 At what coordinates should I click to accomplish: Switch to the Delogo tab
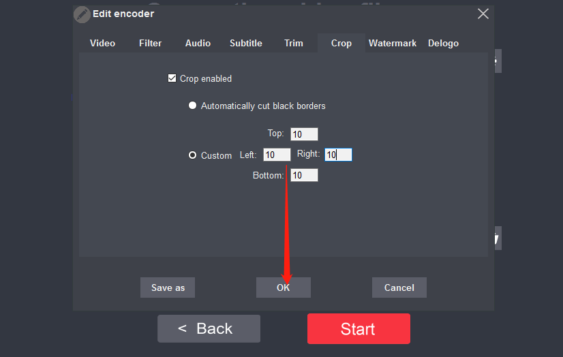[443, 43]
